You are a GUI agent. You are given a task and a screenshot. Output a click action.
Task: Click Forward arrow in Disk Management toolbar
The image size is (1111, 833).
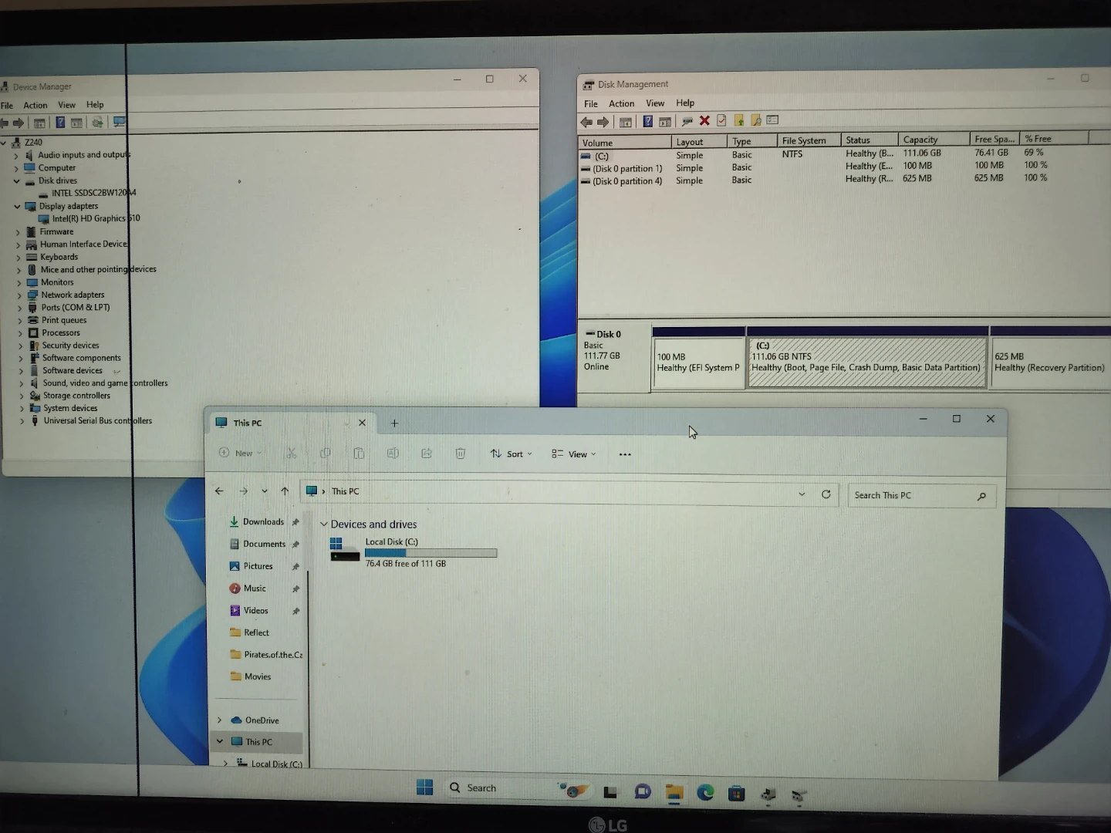point(603,122)
